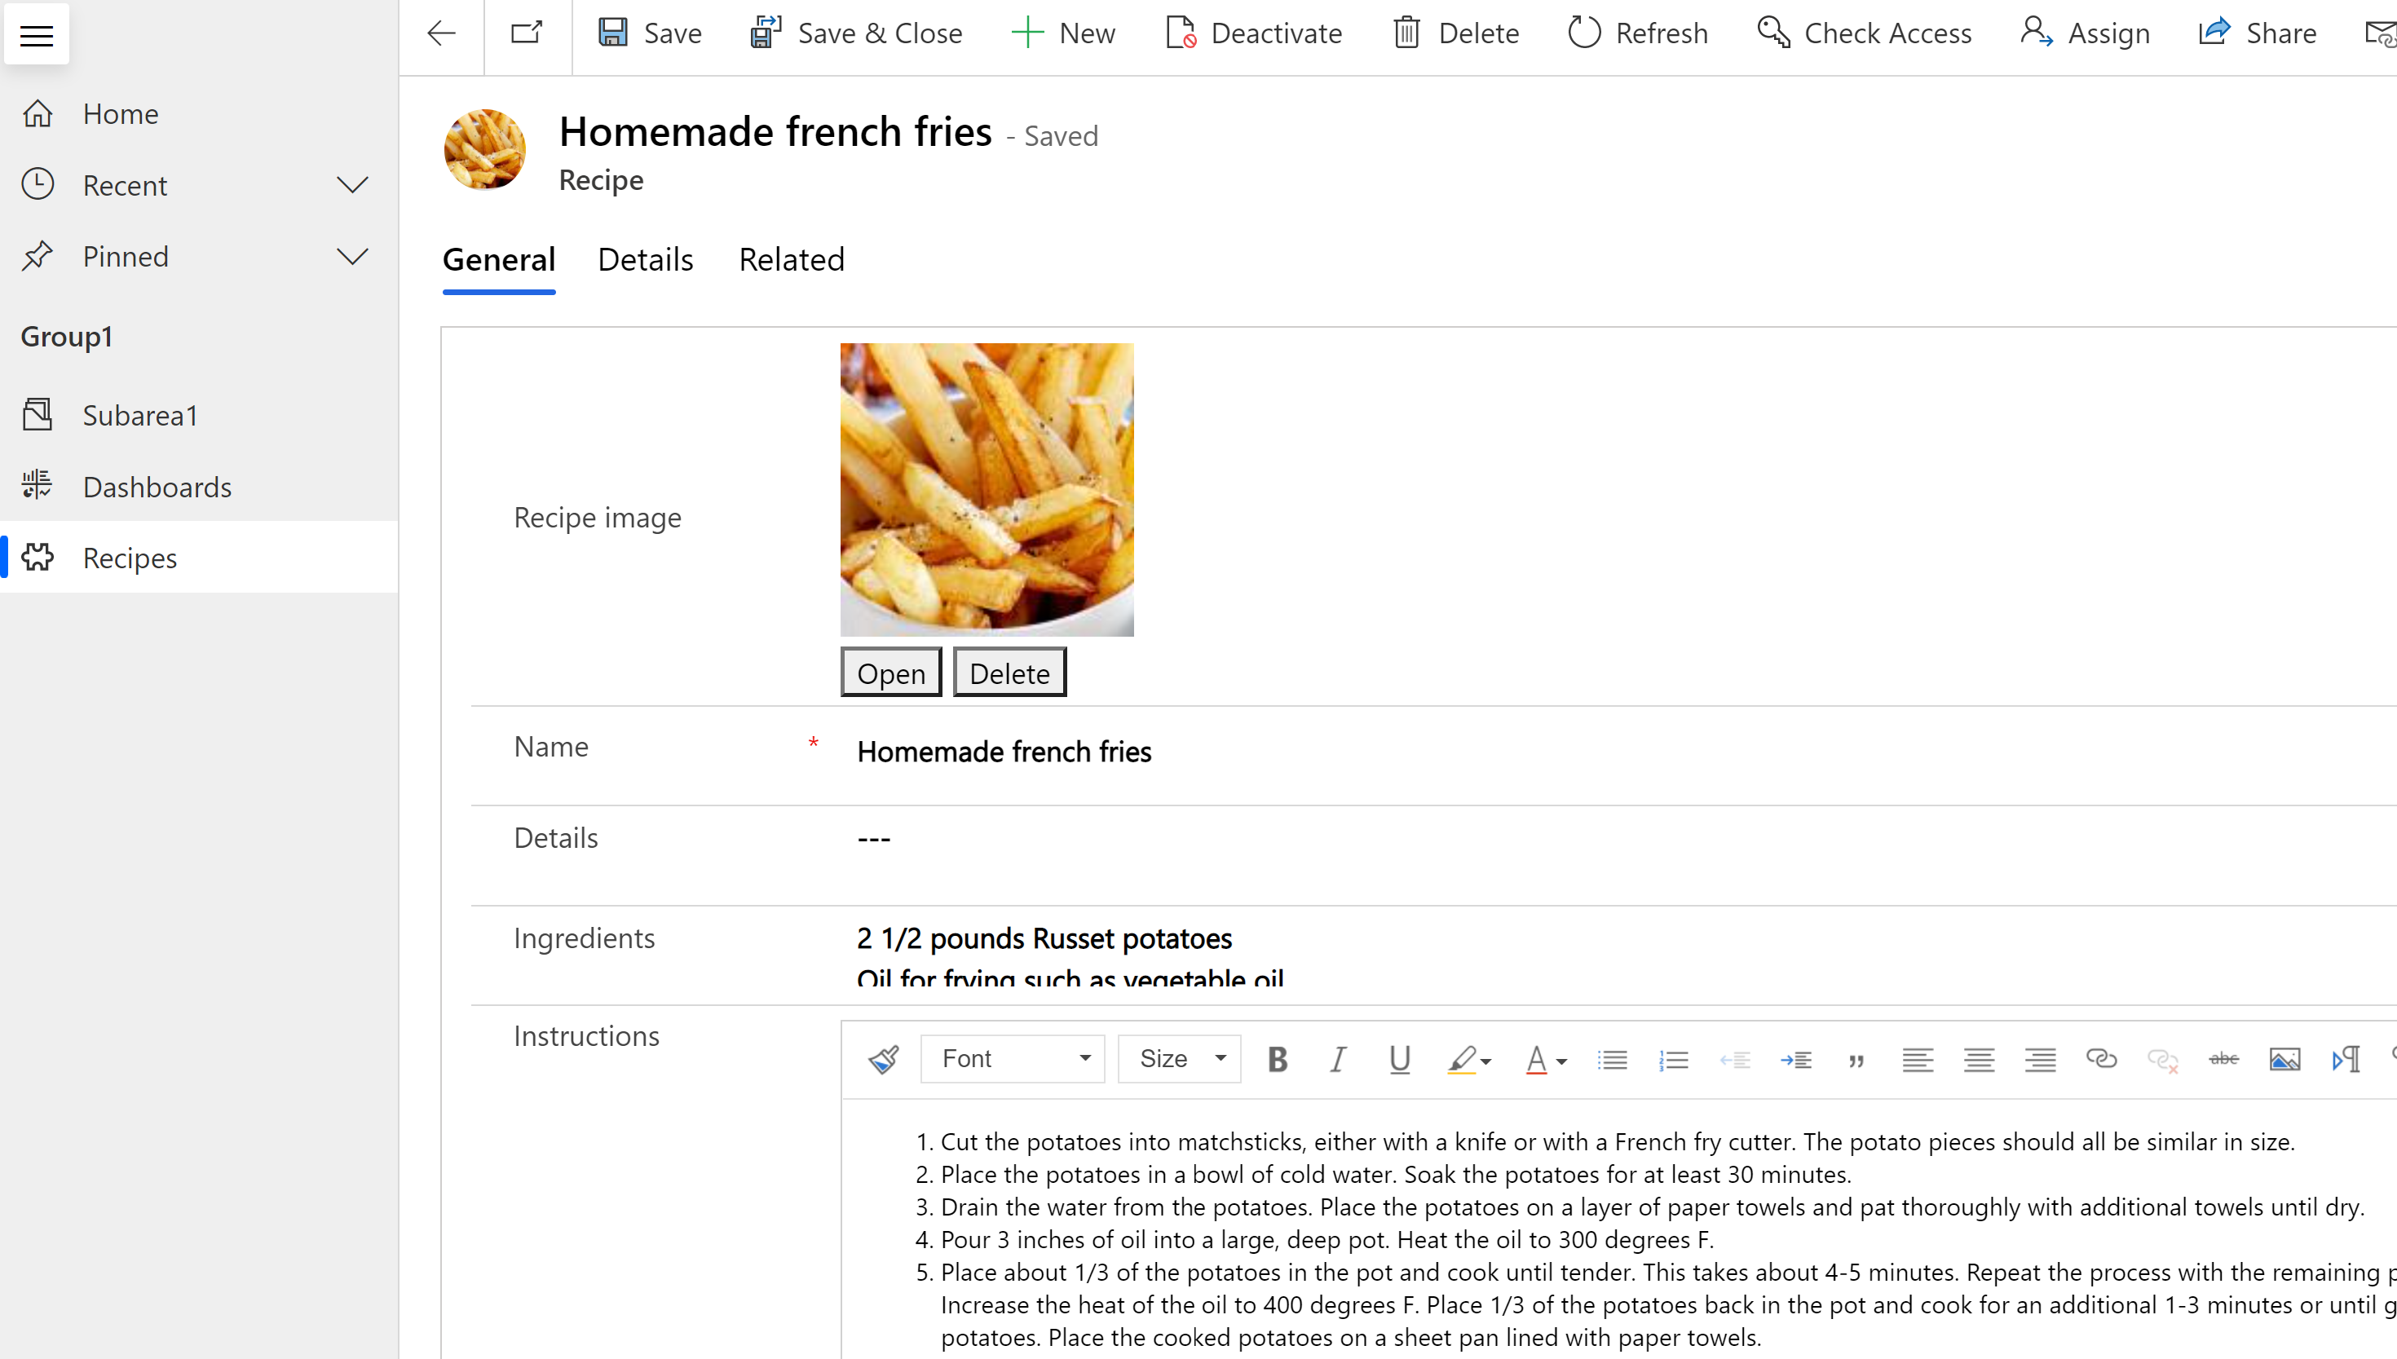Click the Numbered list icon
The width and height of the screenshot is (2397, 1359).
coord(1673,1058)
